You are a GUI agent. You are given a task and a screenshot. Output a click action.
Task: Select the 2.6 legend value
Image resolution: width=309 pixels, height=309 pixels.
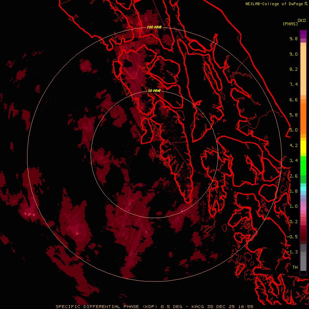coord(294,176)
